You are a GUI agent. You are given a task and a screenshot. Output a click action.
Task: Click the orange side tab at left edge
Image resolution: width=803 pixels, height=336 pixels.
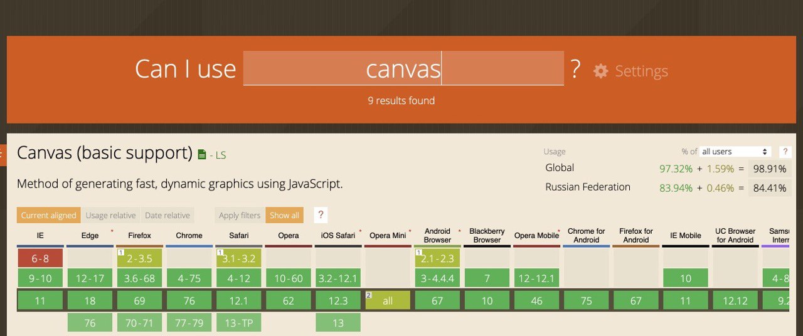click(x=3, y=155)
